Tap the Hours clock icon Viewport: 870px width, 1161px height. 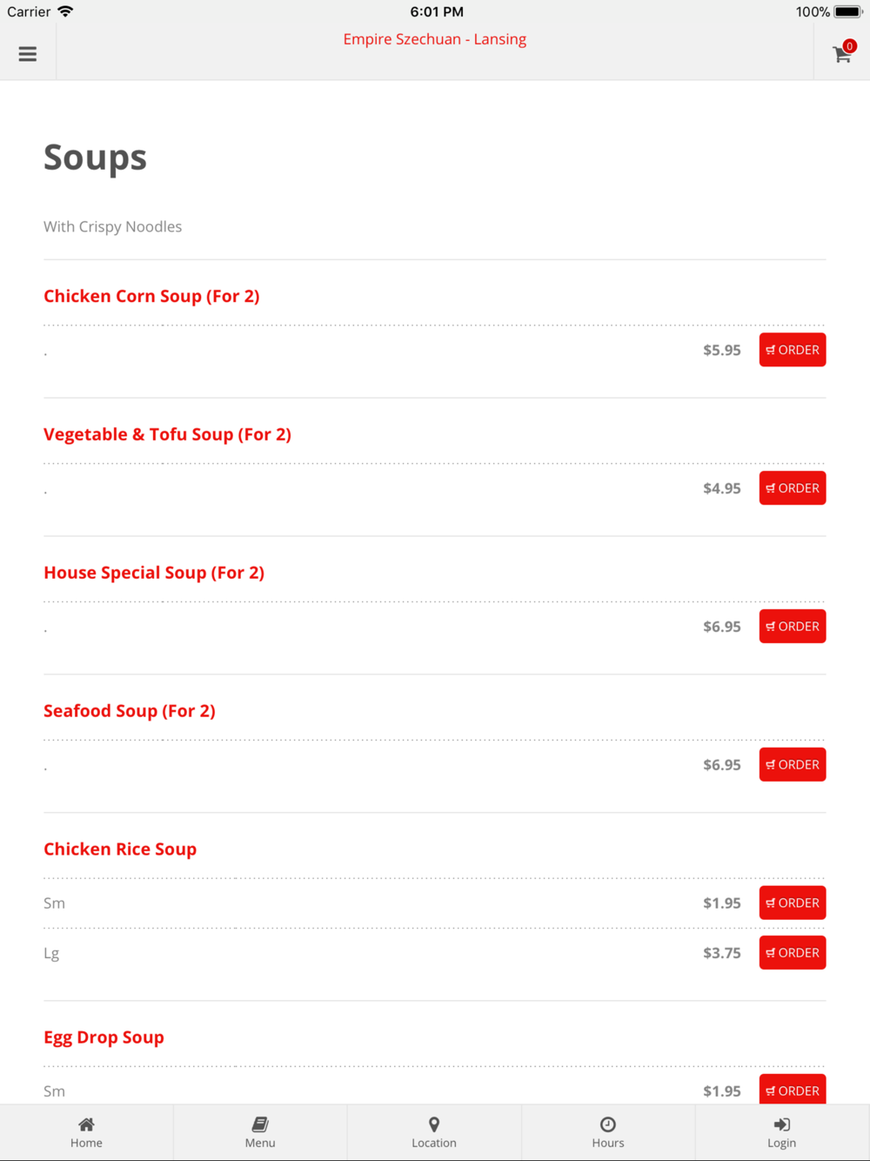pyautogui.click(x=608, y=1124)
